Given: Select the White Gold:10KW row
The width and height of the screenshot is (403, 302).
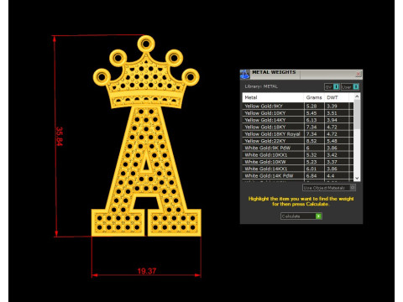Looking at the screenshot, I should 298,162.
